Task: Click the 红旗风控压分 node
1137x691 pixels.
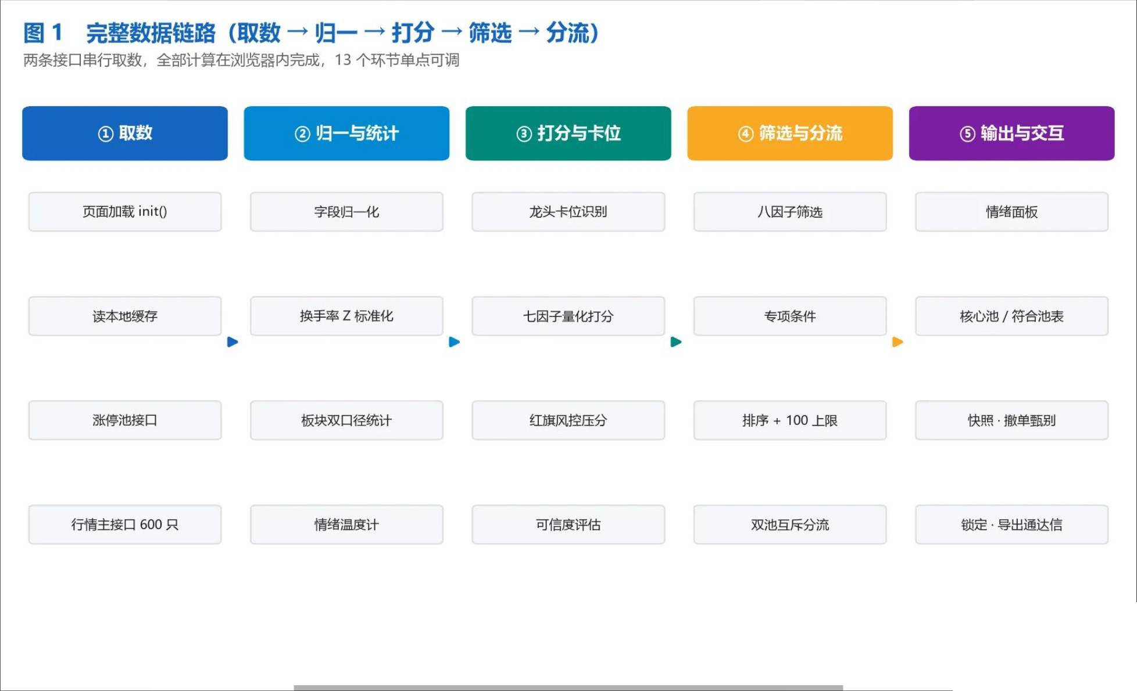Action: click(568, 420)
